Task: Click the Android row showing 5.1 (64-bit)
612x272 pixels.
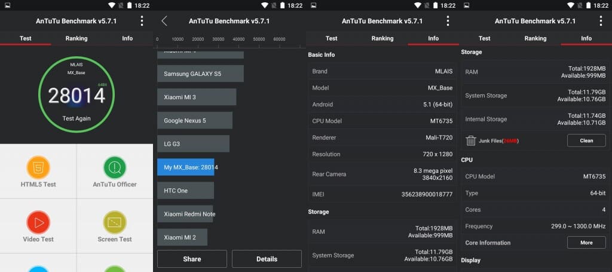Action: coord(382,105)
